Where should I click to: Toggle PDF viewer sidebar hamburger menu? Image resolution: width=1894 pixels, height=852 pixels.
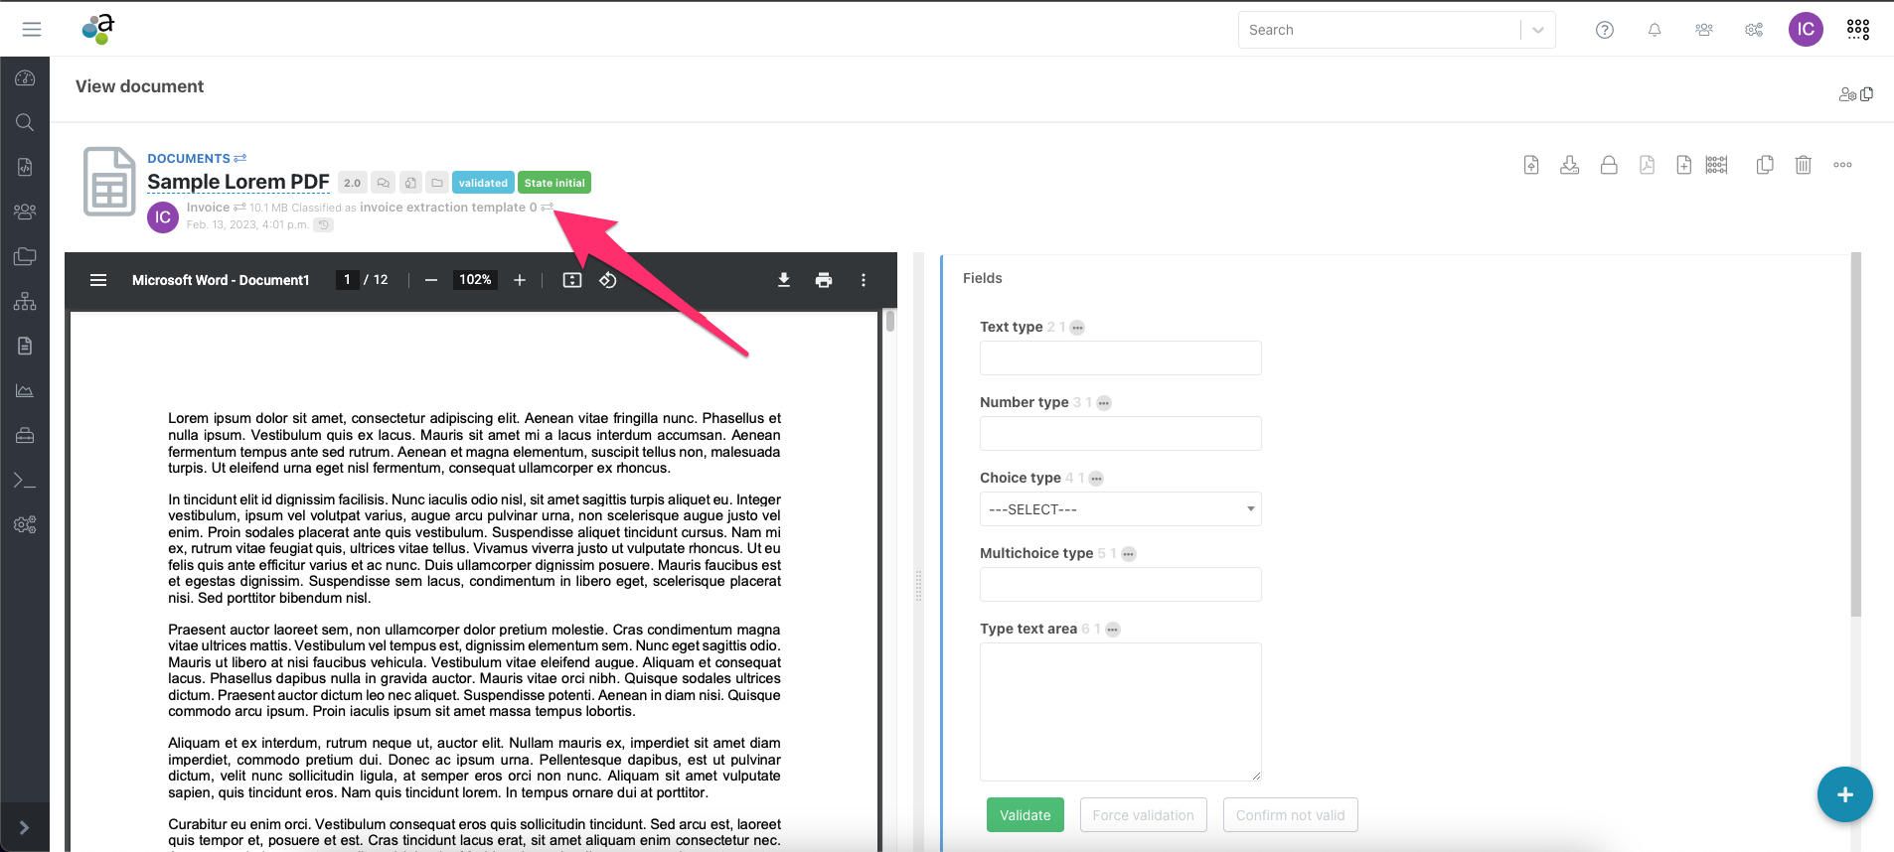point(98,280)
